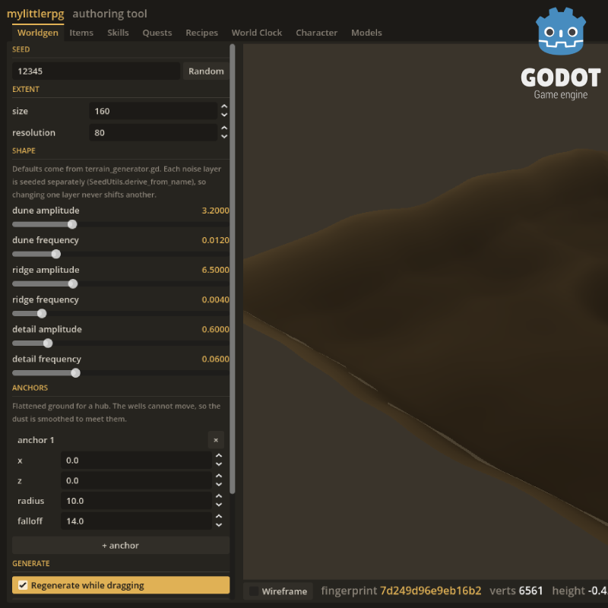
Task: Focus the seed input field 12345
Action: (97, 71)
